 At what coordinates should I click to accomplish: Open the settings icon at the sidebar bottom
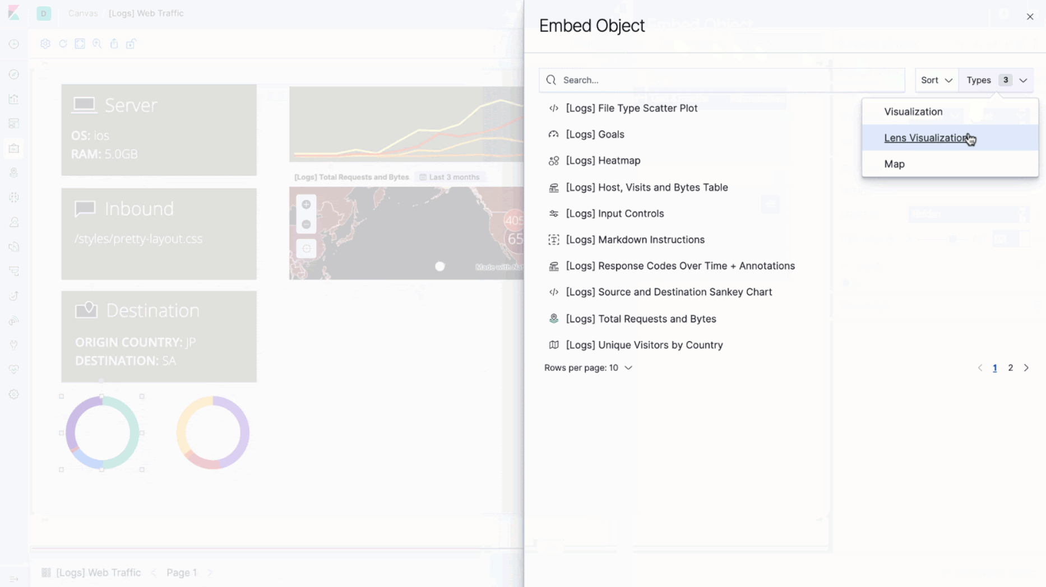click(14, 394)
